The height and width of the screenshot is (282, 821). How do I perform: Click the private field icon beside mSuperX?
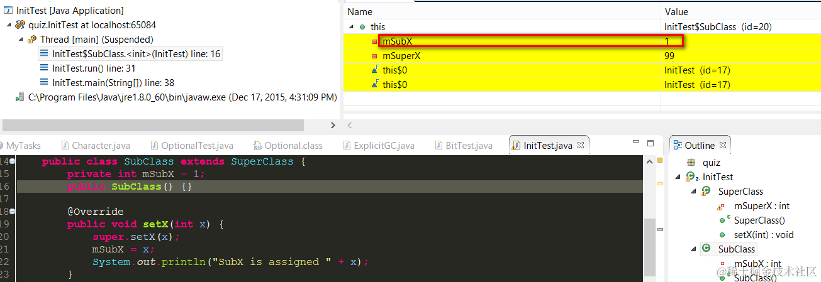(375, 56)
